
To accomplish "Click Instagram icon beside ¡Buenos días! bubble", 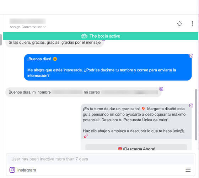I will point(191,56).
